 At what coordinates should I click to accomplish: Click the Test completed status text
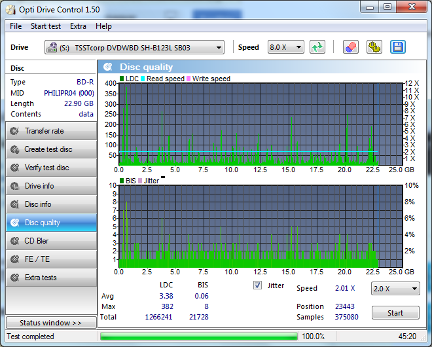[30, 337]
